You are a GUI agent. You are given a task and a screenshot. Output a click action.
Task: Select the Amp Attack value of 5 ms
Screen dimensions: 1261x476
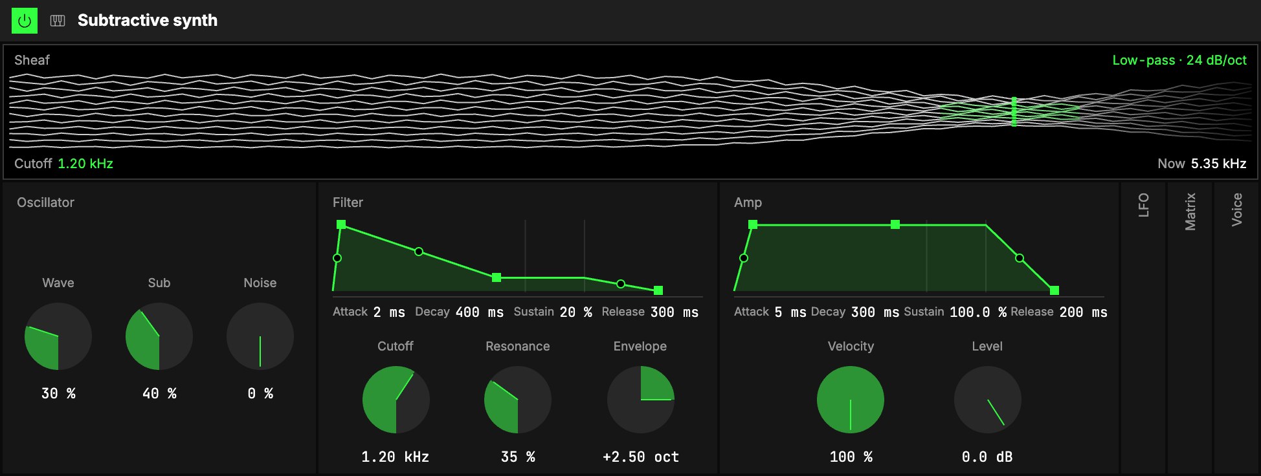pos(790,312)
